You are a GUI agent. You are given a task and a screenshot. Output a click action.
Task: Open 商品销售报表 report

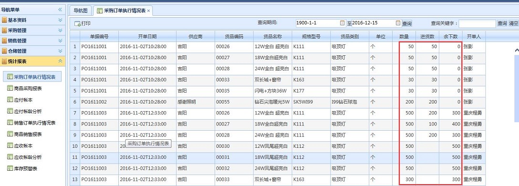tap(24, 134)
